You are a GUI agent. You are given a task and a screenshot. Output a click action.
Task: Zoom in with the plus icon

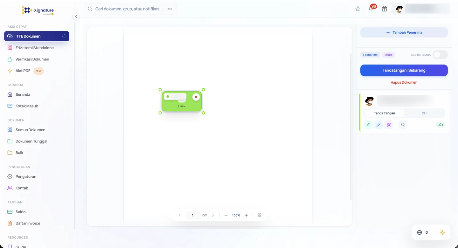click(x=246, y=215)
